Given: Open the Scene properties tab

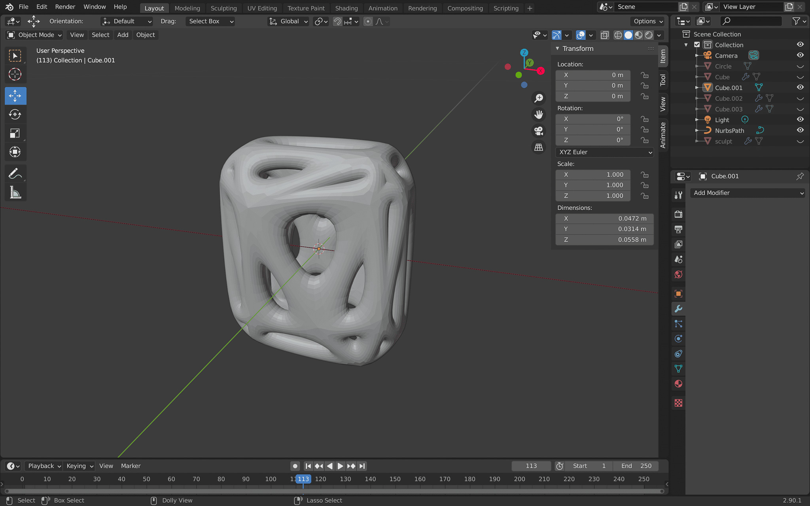Looking at the screenshot, I should tap(678, 259).
